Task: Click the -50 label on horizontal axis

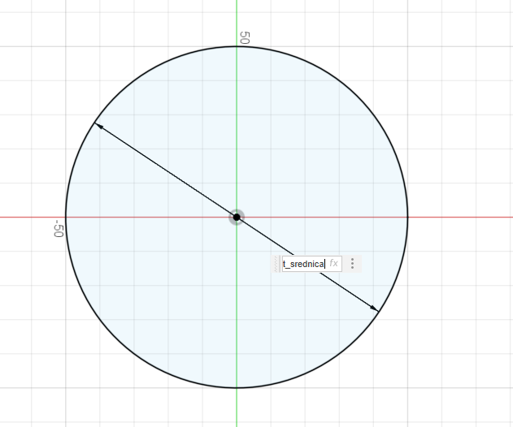Action: point(58,229)
